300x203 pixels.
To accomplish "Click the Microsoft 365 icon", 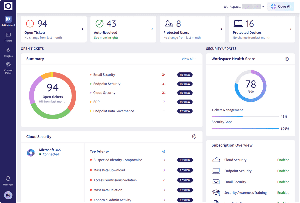I will 31,152.
